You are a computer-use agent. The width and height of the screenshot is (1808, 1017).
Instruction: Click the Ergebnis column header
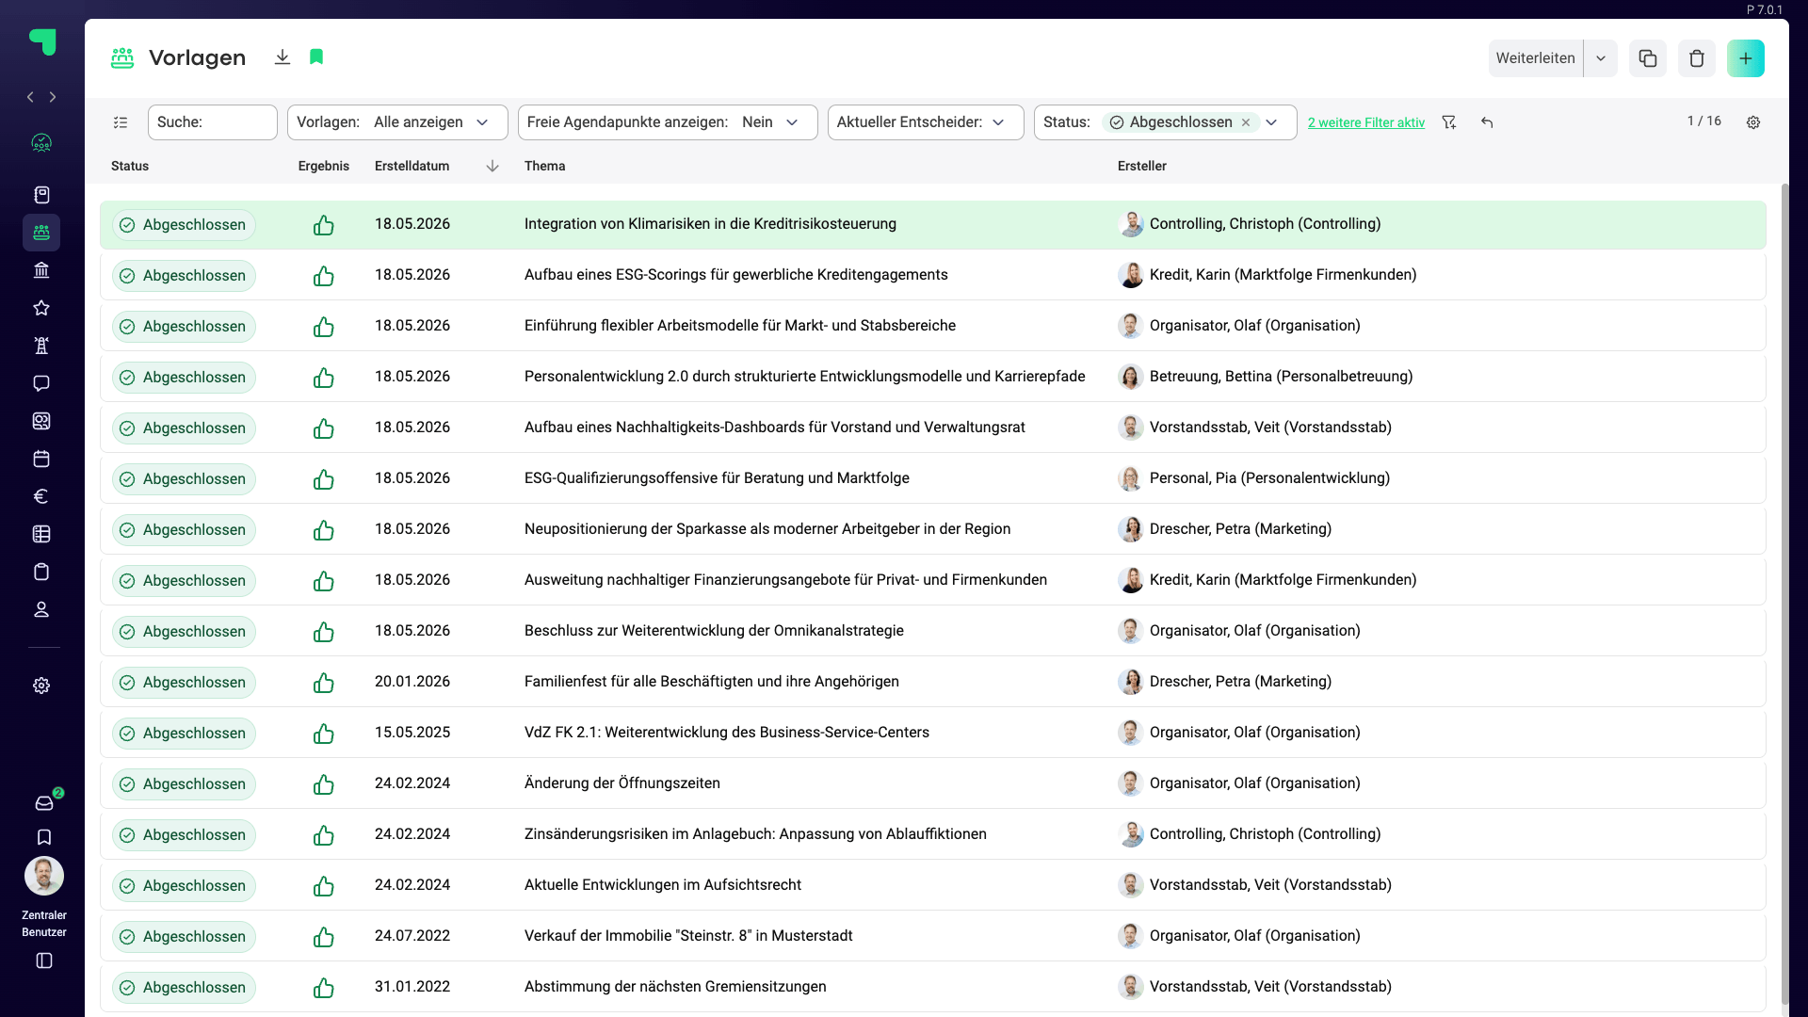tap(324, 166)
